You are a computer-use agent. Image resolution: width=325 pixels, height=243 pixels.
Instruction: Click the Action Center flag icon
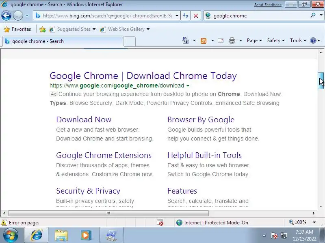tap(274, 235)
